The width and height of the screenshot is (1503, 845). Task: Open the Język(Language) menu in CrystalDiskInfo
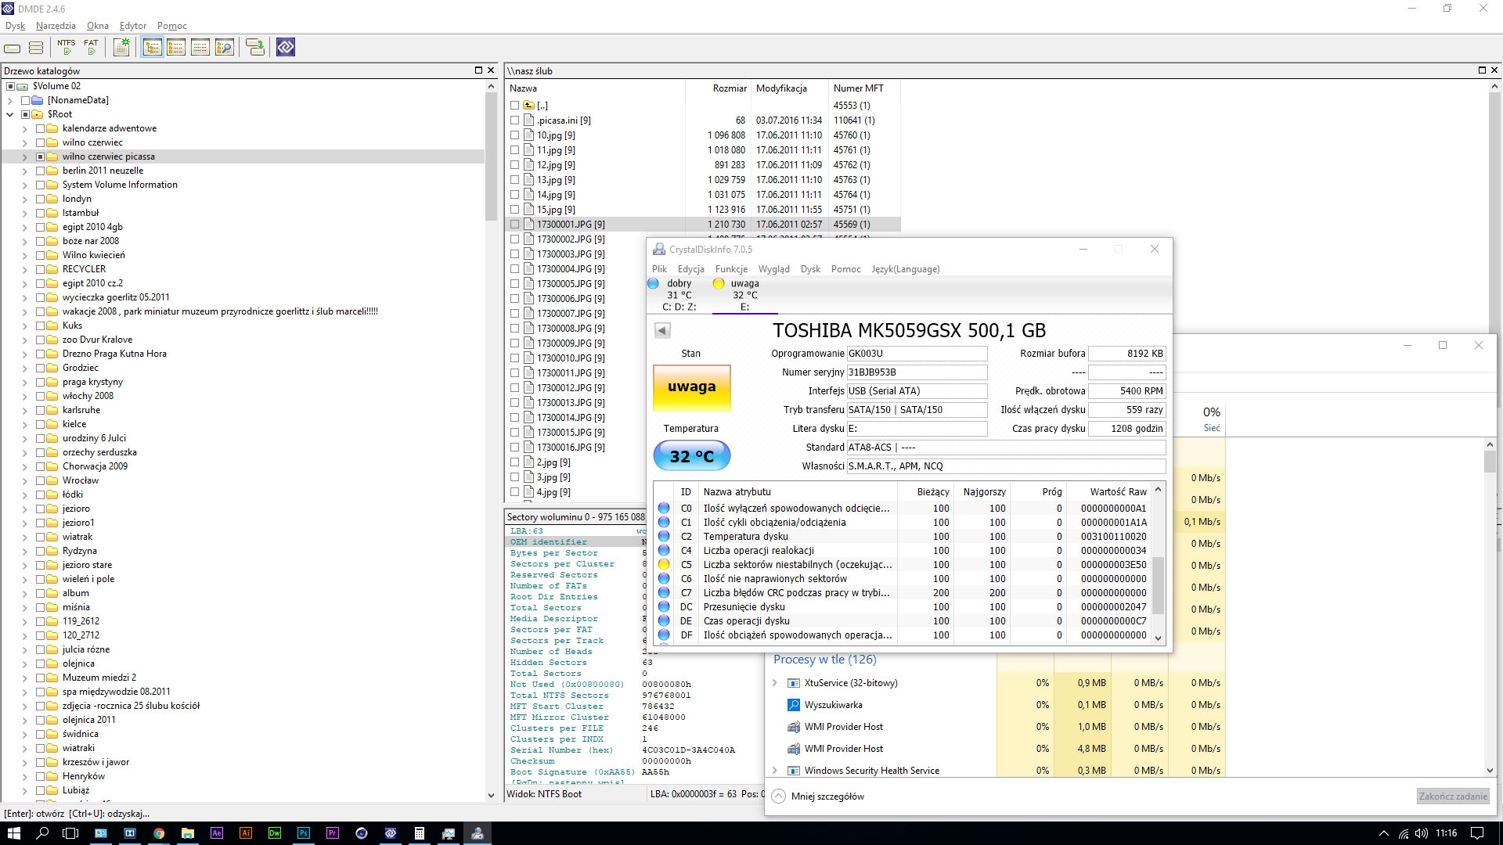click(x=906, y=269)
